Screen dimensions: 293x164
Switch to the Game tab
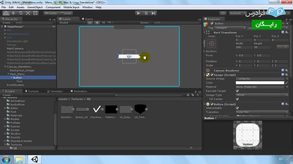(87, 19)
